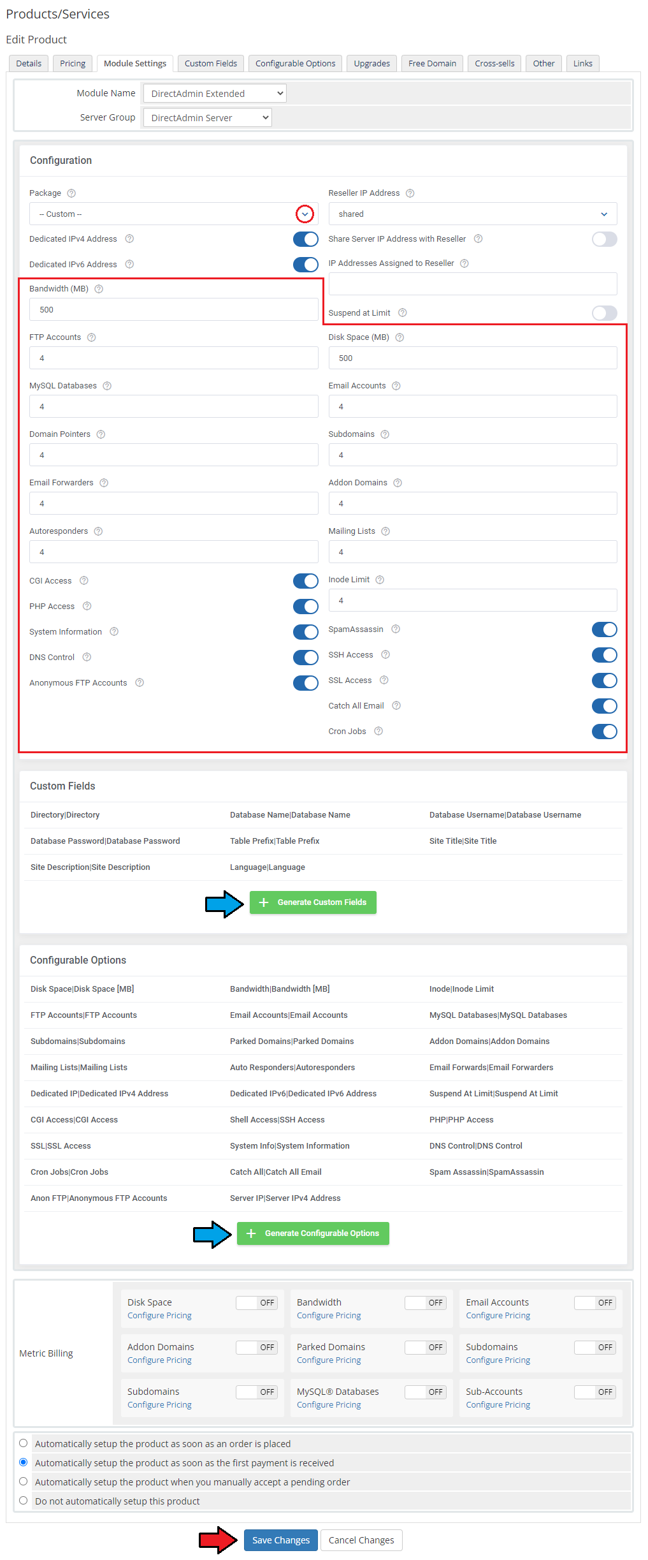Viewport: 648px width, 1560px height.
Task: Toggle the Disk Space metric billing OFF switch
Action: coord(257,1303)
